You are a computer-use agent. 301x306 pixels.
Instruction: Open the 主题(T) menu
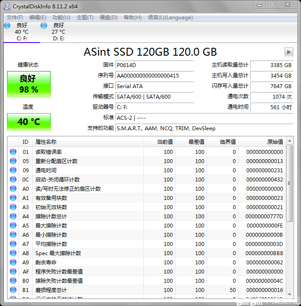tap(85, 18)
